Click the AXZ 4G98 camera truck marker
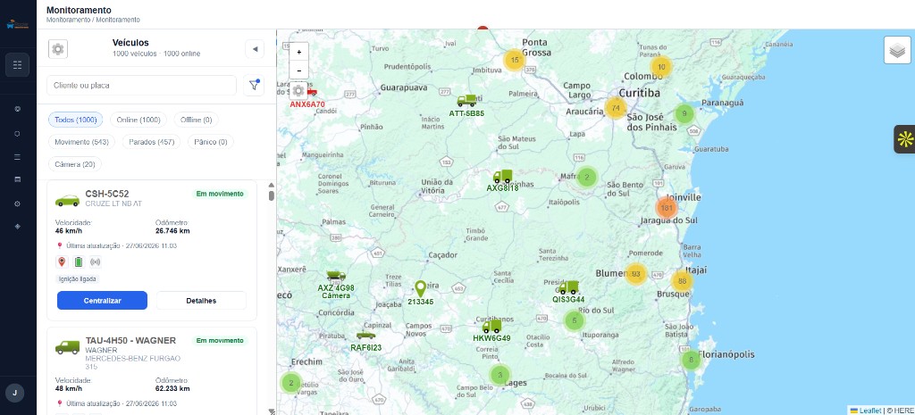The height and width of the screenshot is (415, 915). tap(336, 277)
